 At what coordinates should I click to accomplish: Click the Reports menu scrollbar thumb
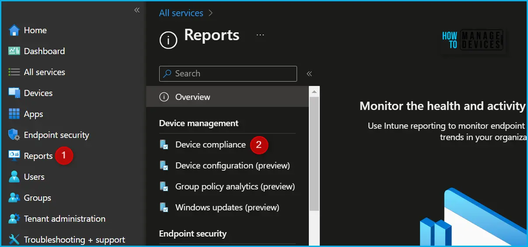(314, 154)
